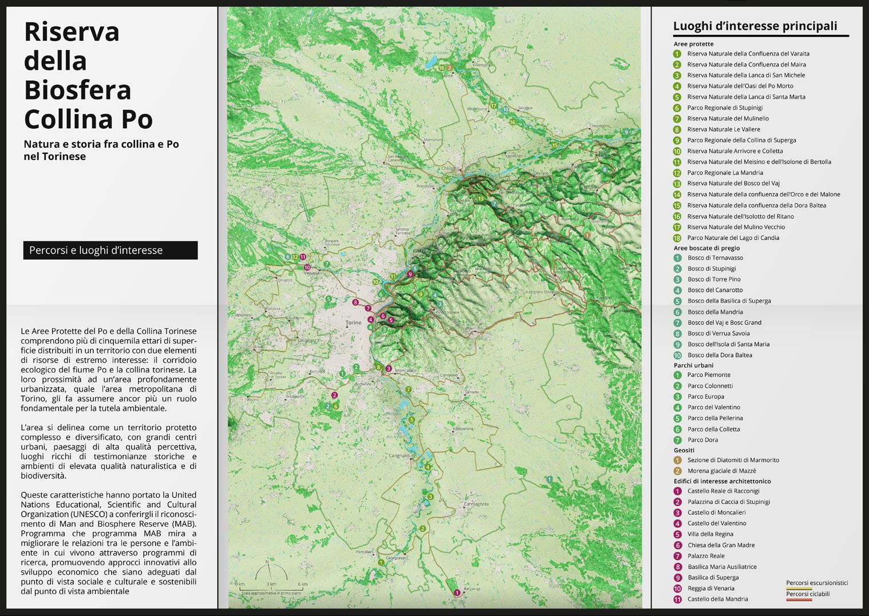Screen dimensions: 869x616
Task: Click map marker 15 near Verolengo
Action: click(x=554, y=145)
